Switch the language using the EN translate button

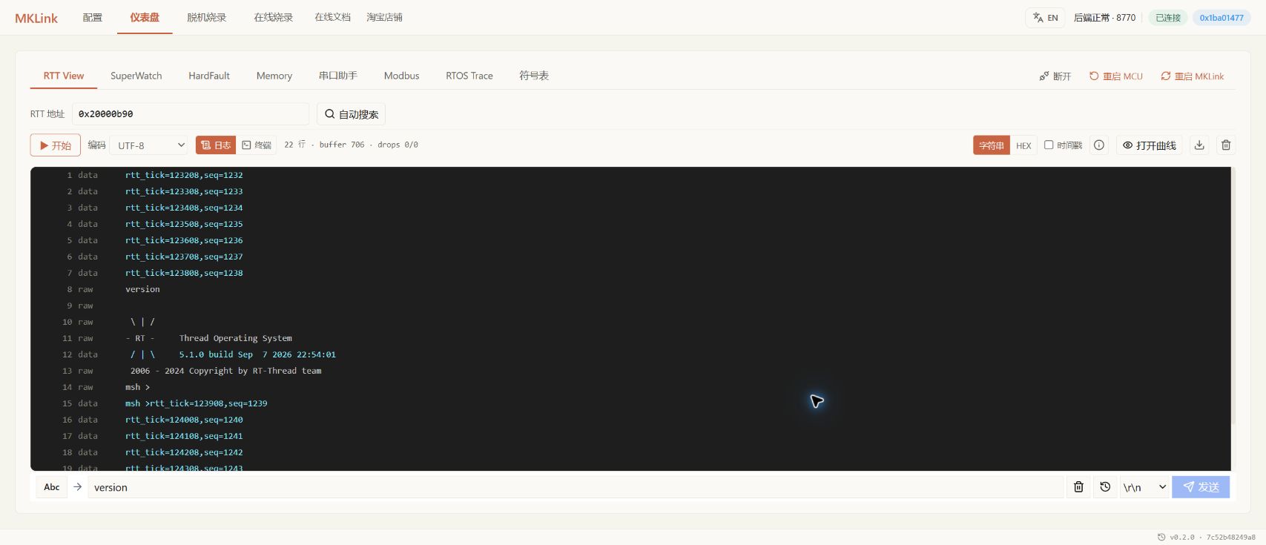click(x=1045, y=18)
